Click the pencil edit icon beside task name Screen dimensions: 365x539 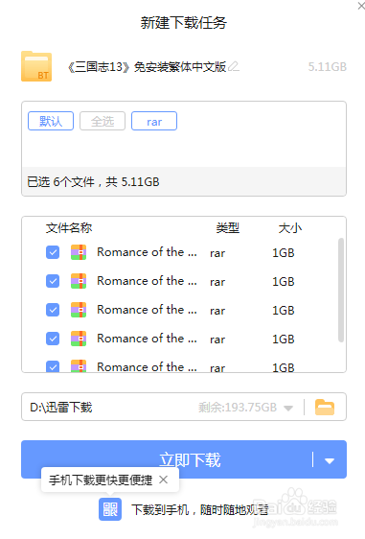[234, 66]
